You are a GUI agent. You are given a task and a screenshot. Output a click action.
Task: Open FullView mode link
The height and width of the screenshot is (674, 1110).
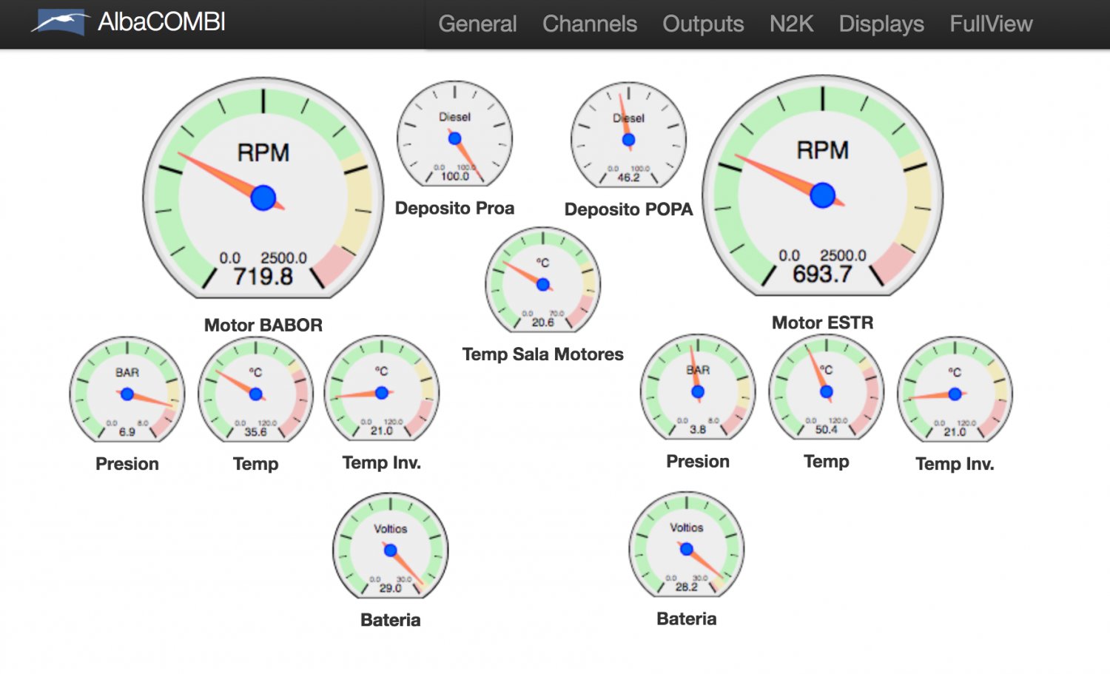click(x=991, y=24)
